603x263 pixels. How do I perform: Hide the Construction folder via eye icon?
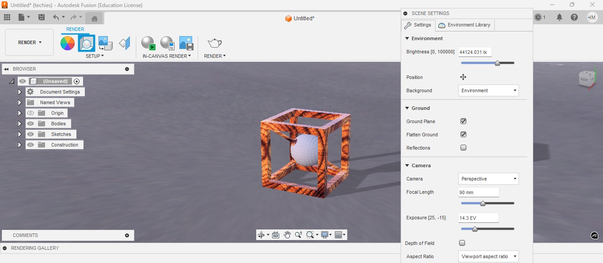(x=30, y=145)
